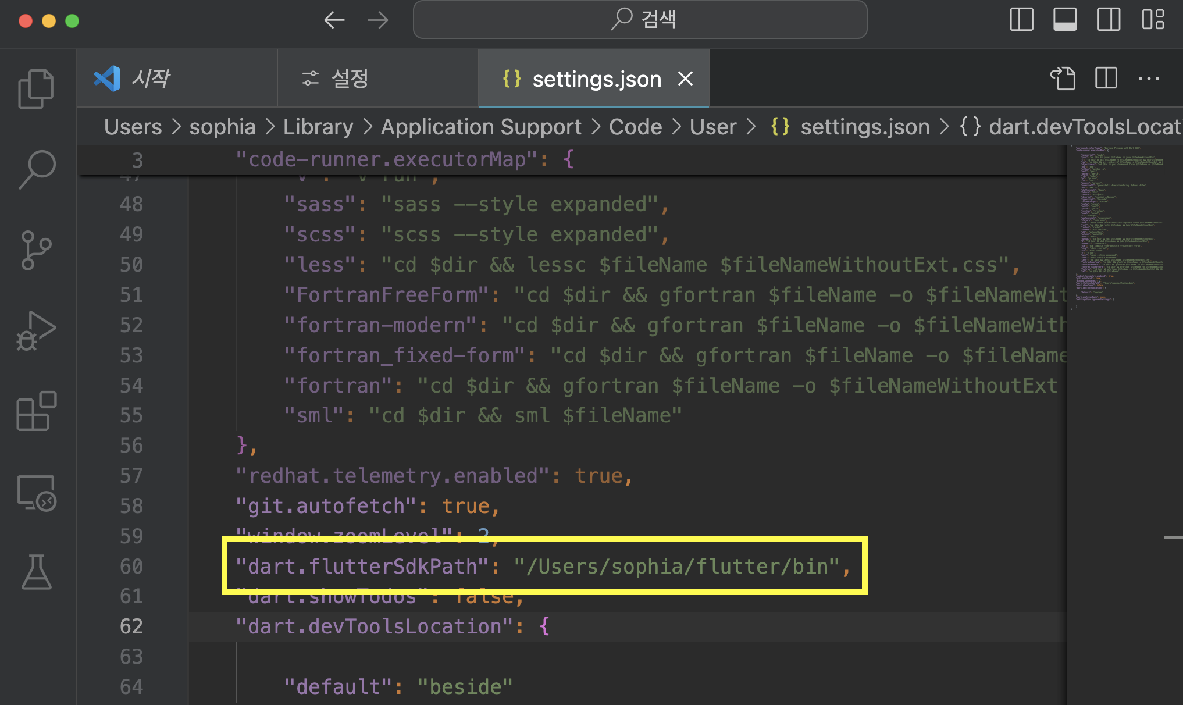
Task: Close the settings.json tab
Action: (686, 79)
